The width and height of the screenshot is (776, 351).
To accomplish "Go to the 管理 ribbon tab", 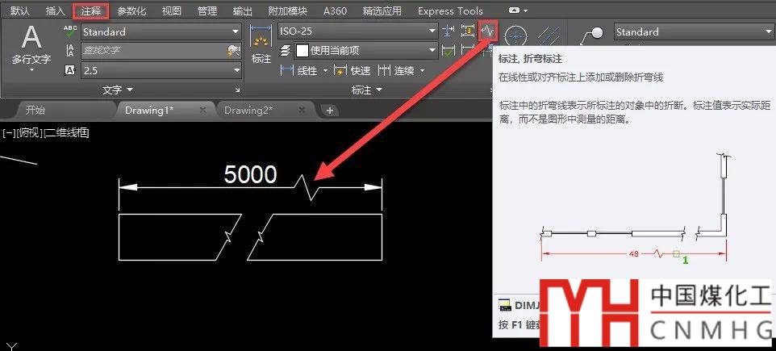I will (207, 10).
